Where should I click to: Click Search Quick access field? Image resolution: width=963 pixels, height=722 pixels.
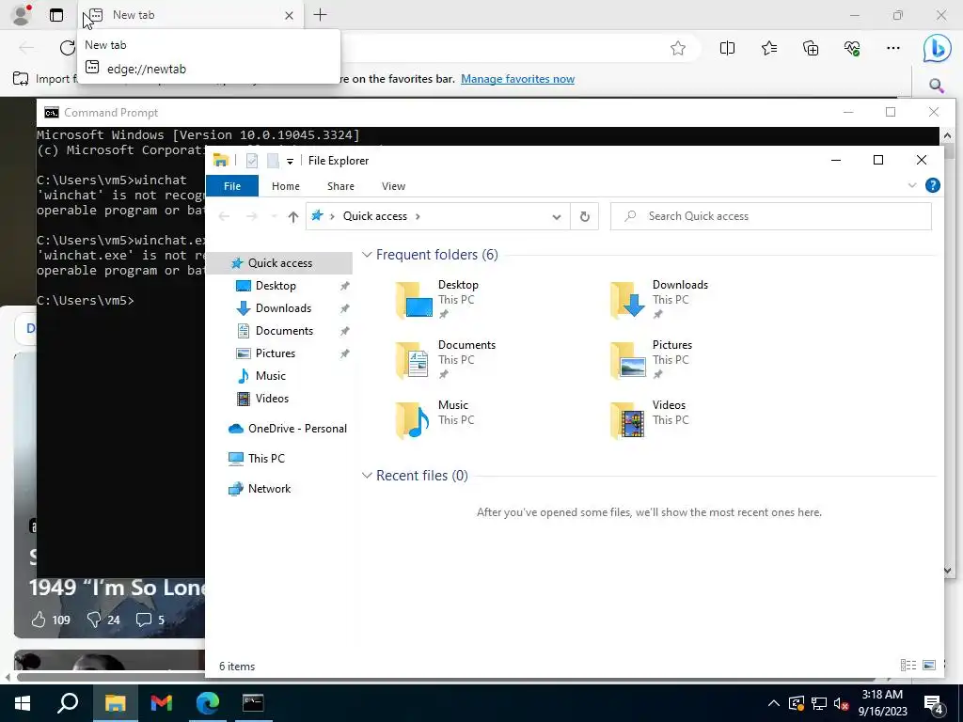tap(771, 216)
